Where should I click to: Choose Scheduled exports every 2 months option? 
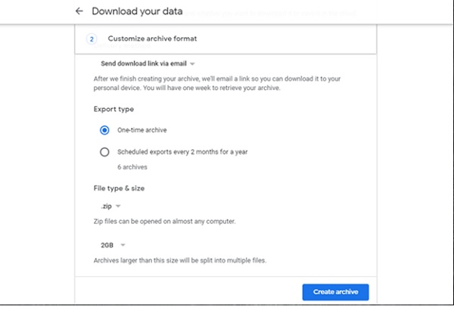click(104, 152)
